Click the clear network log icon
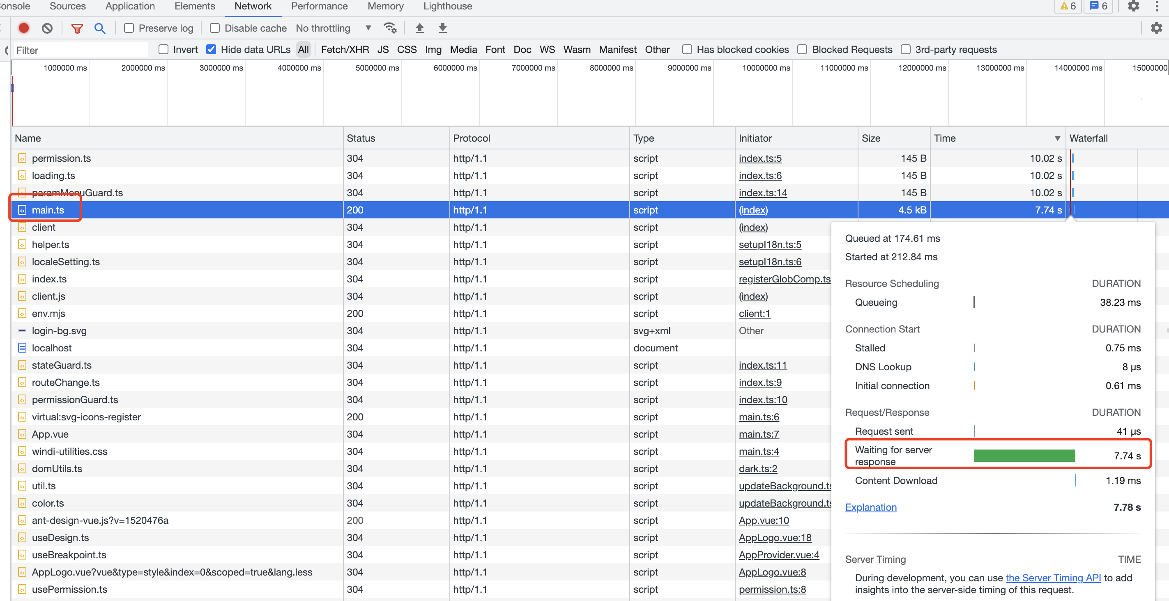The width and height of the screenshot is (1169, 601). [x=47, y=28]
